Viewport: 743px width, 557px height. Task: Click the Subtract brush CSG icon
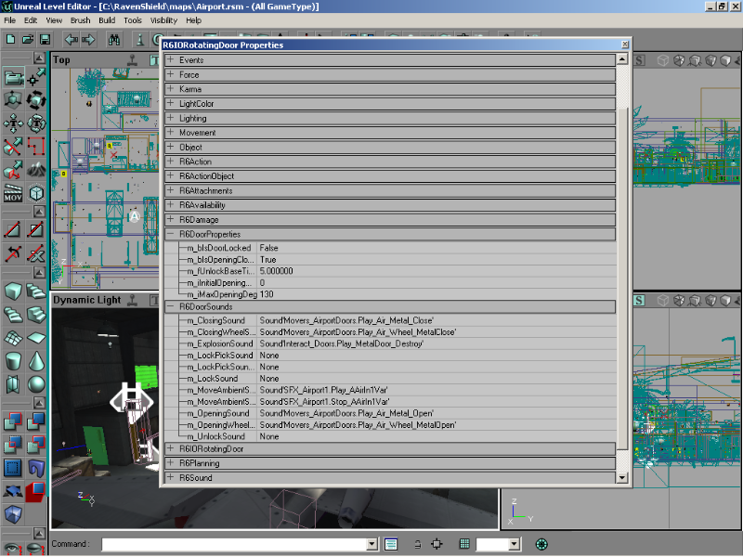tap(36, 421)
